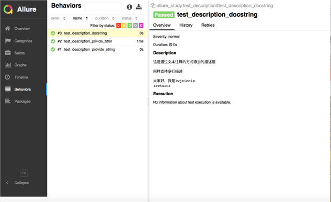Click the En language button
Screen dimensions: 331x202
pos(24,173)
